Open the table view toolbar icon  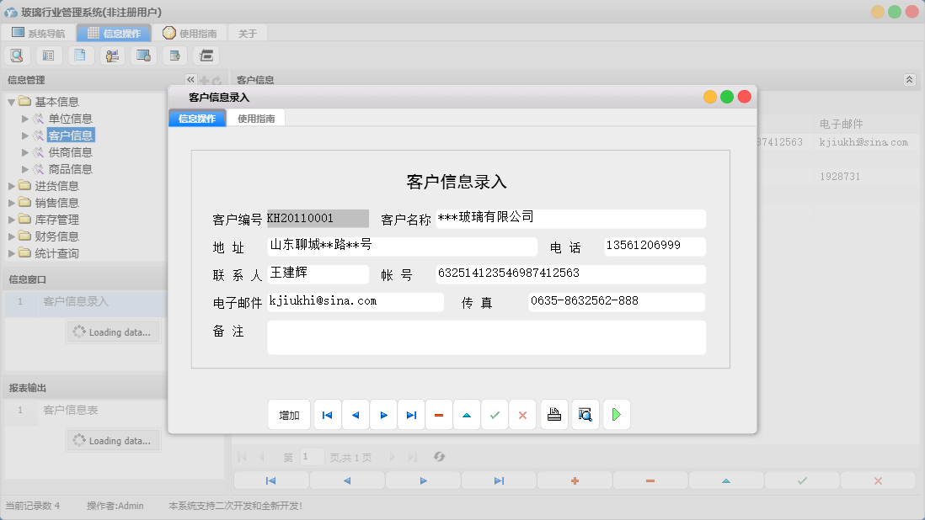[48, 55]
